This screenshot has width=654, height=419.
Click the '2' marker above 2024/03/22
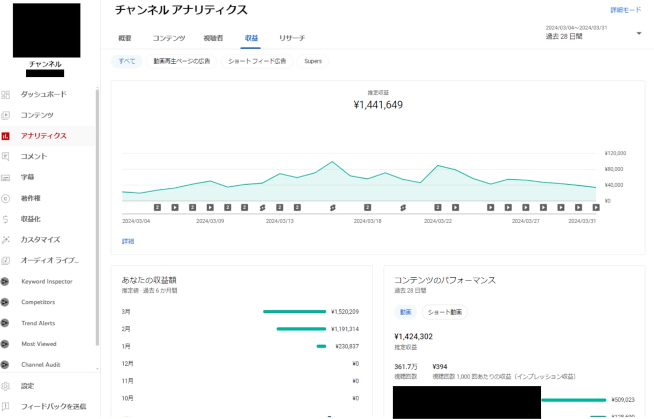(x=437, y=208)
